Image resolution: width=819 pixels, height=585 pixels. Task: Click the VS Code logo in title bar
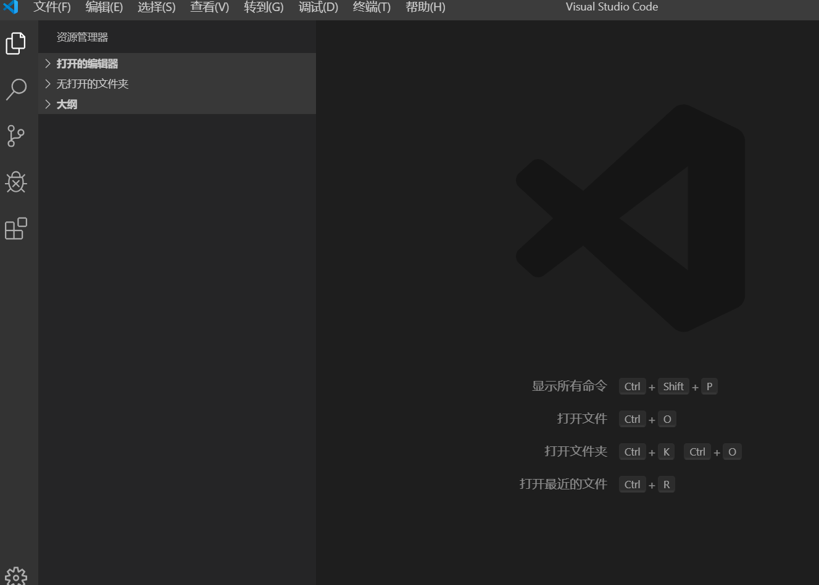(11, 7)
